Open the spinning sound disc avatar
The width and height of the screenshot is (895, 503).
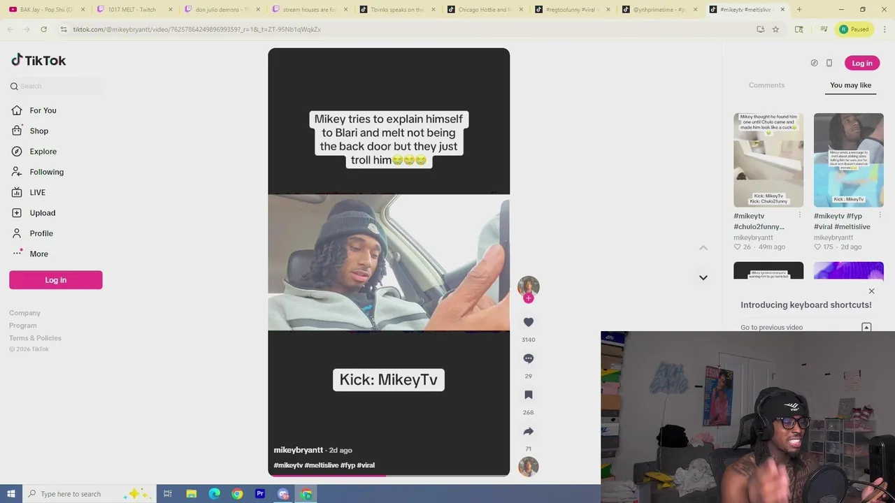[529, 467]
